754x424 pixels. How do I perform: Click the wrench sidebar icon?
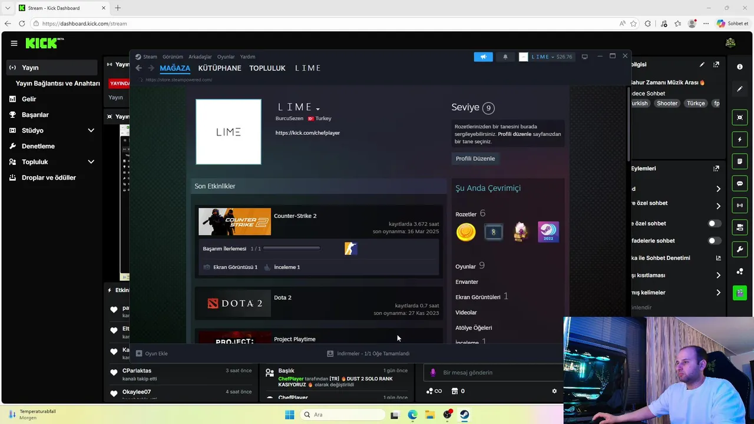(x=740, y=249)
